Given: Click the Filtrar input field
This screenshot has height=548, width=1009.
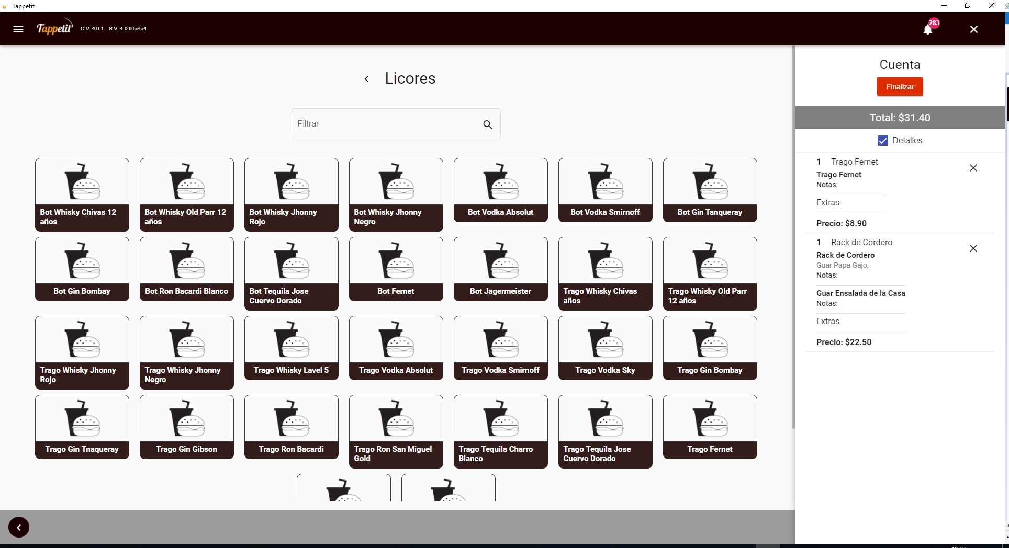Looking at the screenshot, I should click(x=396, y=123).
